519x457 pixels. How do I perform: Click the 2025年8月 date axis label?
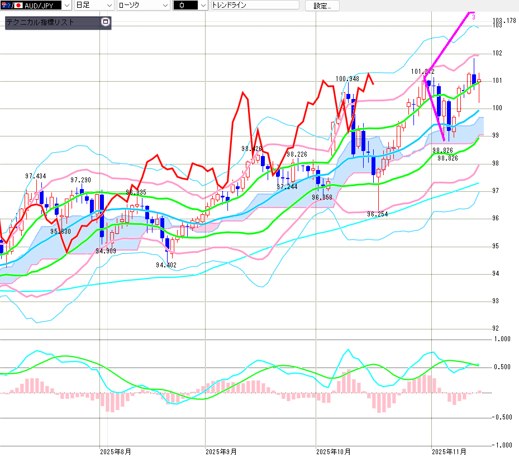[115, 451]
